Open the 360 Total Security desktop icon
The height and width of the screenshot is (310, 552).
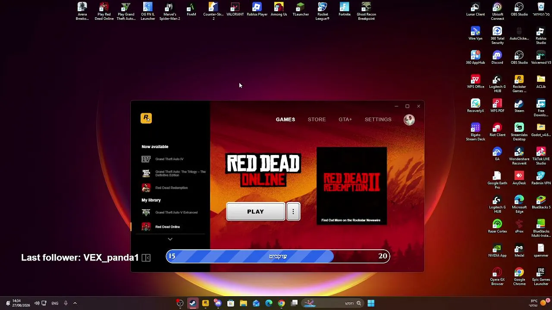pyautogui.click(x=497, y=36)
